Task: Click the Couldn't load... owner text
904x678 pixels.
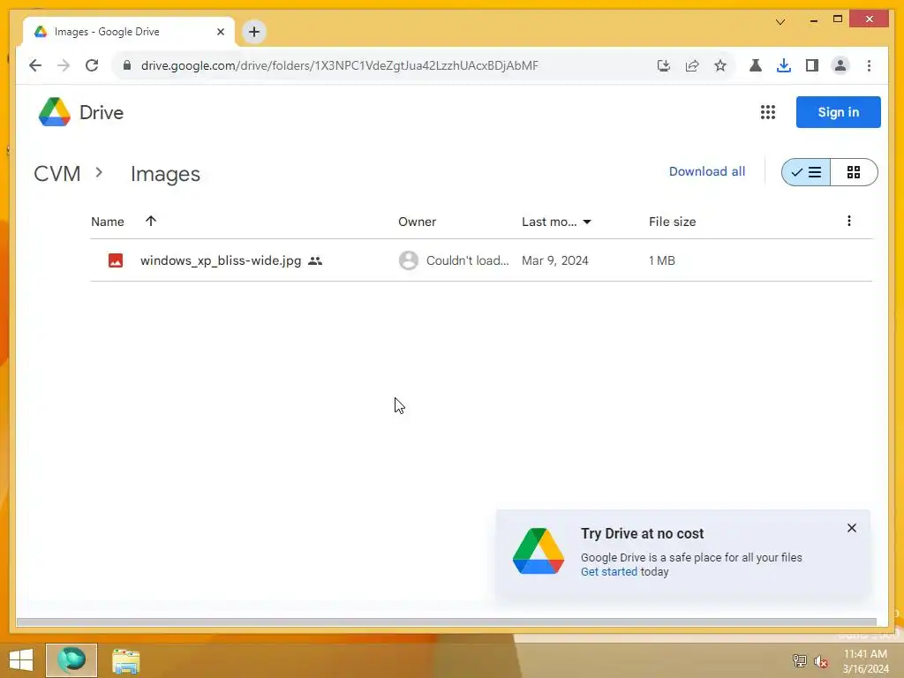Action: [468, 260]
